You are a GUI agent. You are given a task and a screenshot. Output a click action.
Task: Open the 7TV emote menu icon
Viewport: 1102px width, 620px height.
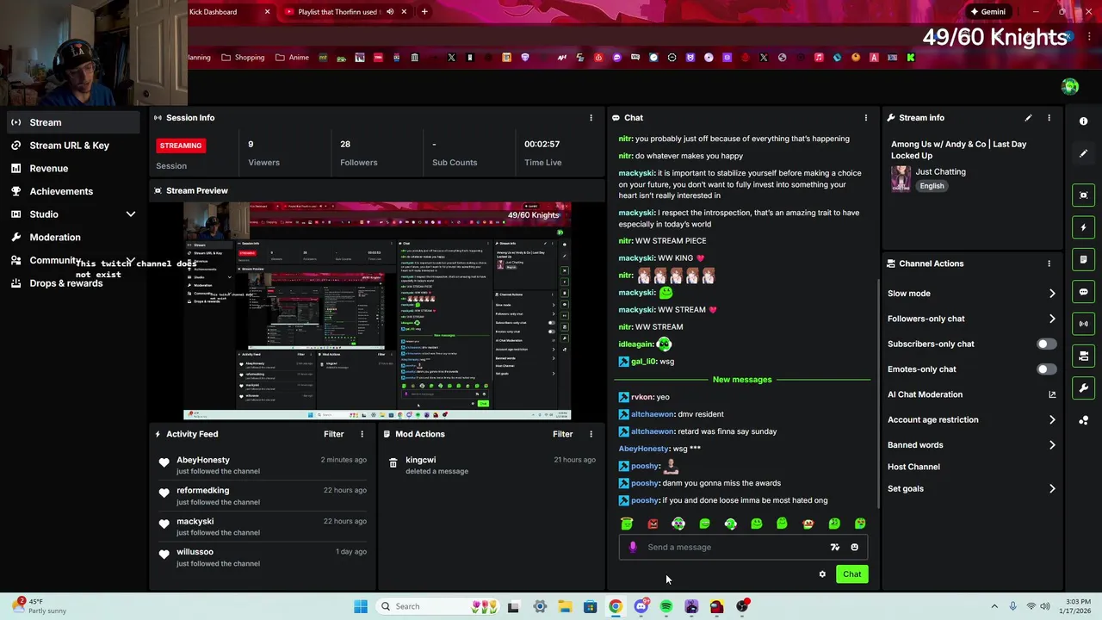pyautogui.click(x=834, y=547)
